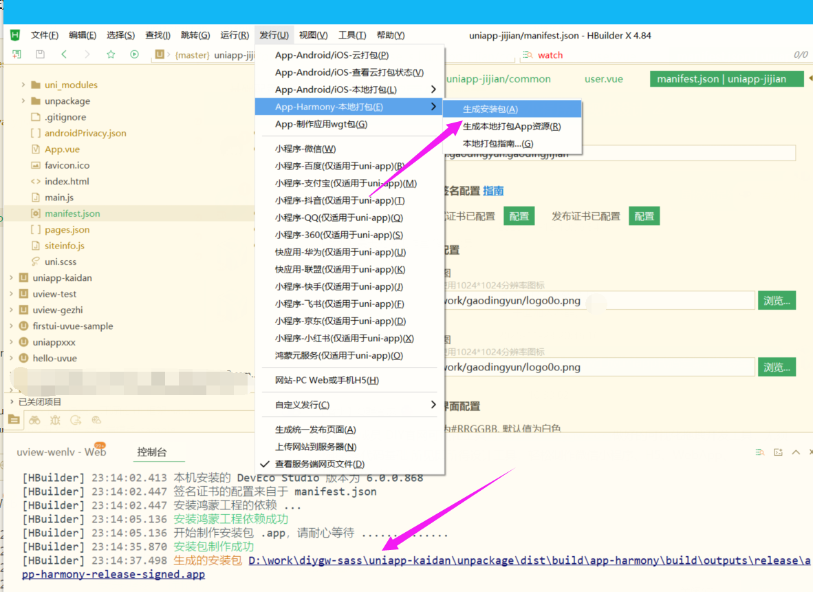Expand the uview-gezhi project

pos(12,310)
